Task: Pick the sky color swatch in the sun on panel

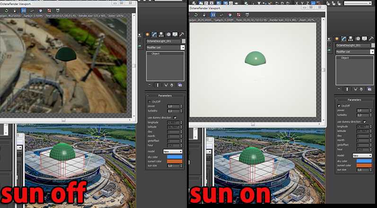Action: [364, 161]
